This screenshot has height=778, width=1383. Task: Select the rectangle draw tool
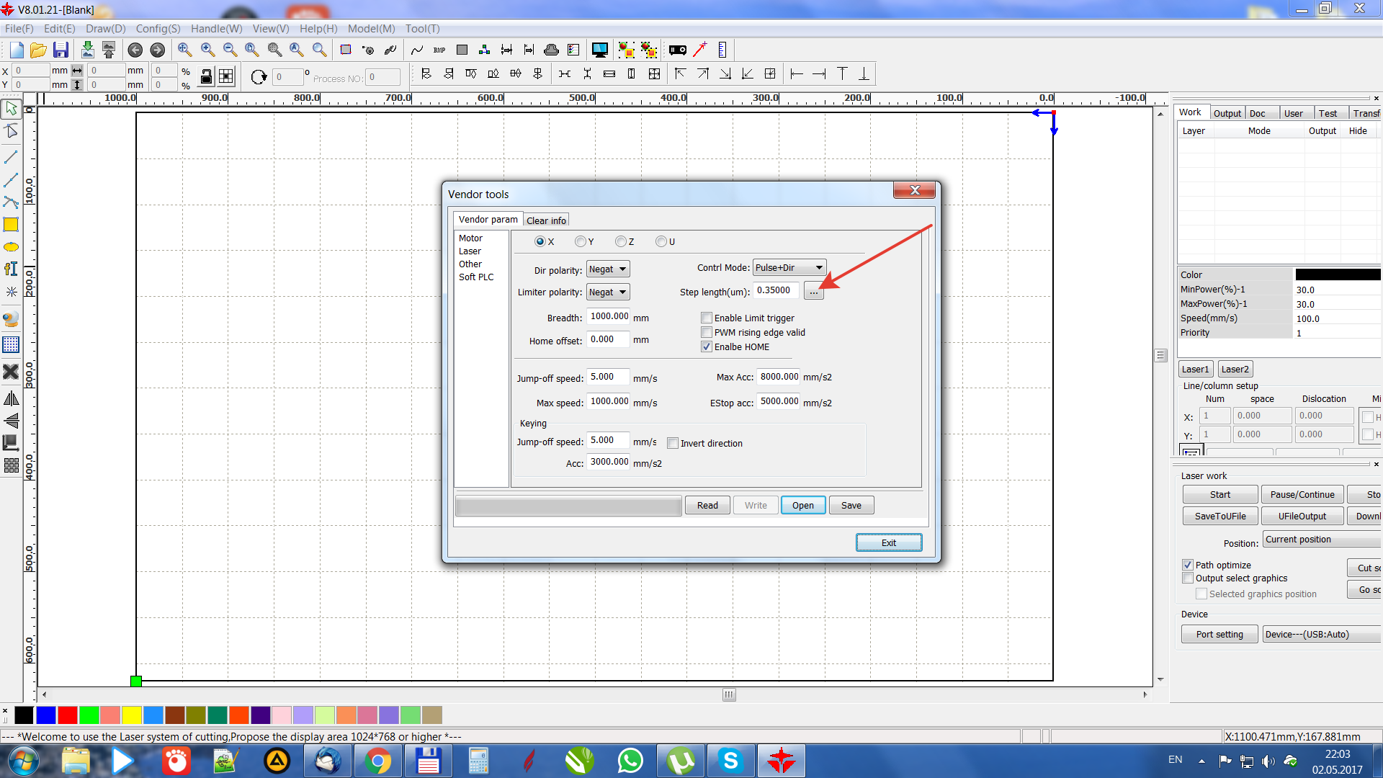click(11, 225)
